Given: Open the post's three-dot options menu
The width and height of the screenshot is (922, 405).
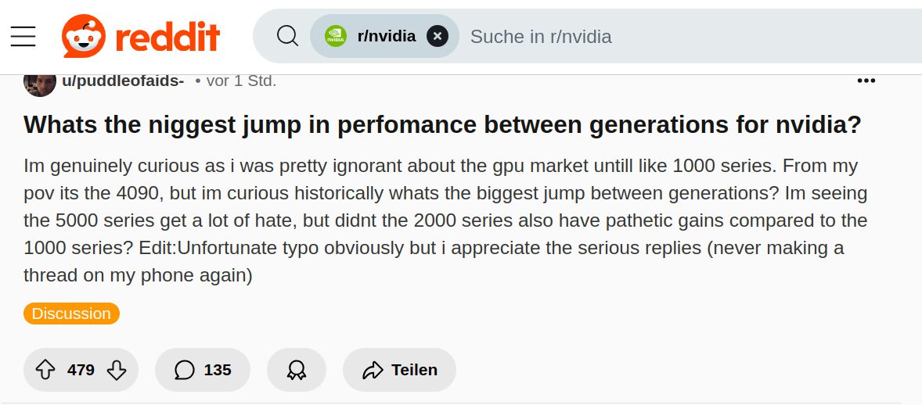Looking at the screenshot, I should coord(866,81).
